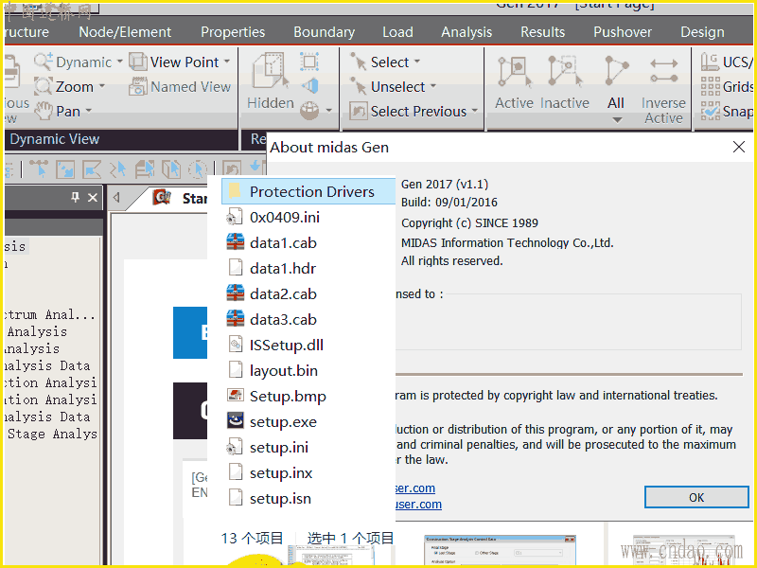Switch to the Pushover tab
This screenshot has height=568, width=757.
pyautogui.click(x=623, y=32)
